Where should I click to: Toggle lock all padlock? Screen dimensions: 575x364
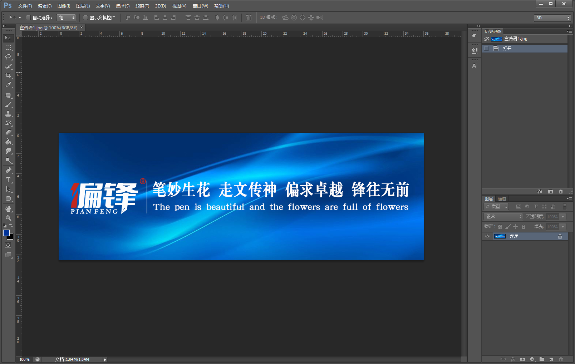pos(523,227)
